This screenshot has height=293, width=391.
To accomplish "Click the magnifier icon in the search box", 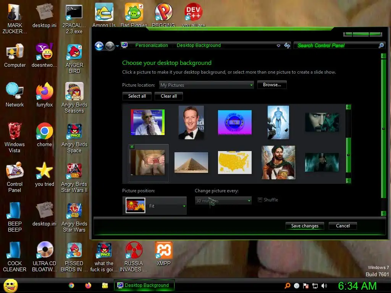I will tap(381, 45).
